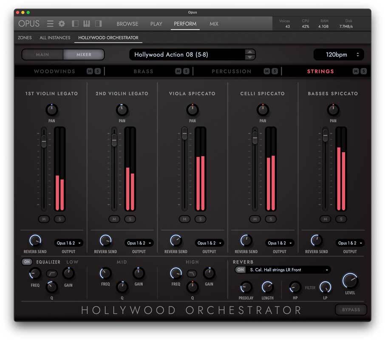
Task: Select the low EQ shelf filter shape
Action: pyautogui.click(x=52, y=273)
